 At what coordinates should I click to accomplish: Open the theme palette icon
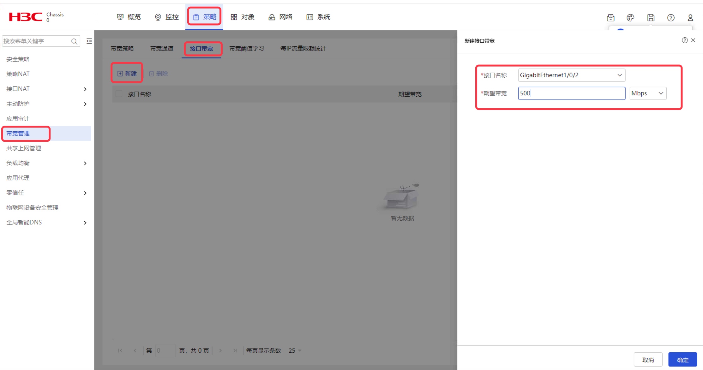tap(631, 18)
